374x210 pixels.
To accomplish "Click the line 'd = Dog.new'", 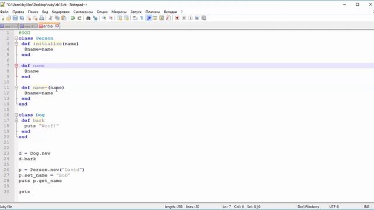I will pyautogui.click(x=34, y=153).
